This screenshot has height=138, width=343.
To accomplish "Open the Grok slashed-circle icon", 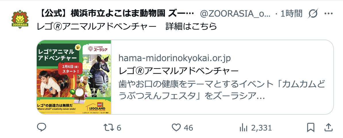I will (313, 14).
